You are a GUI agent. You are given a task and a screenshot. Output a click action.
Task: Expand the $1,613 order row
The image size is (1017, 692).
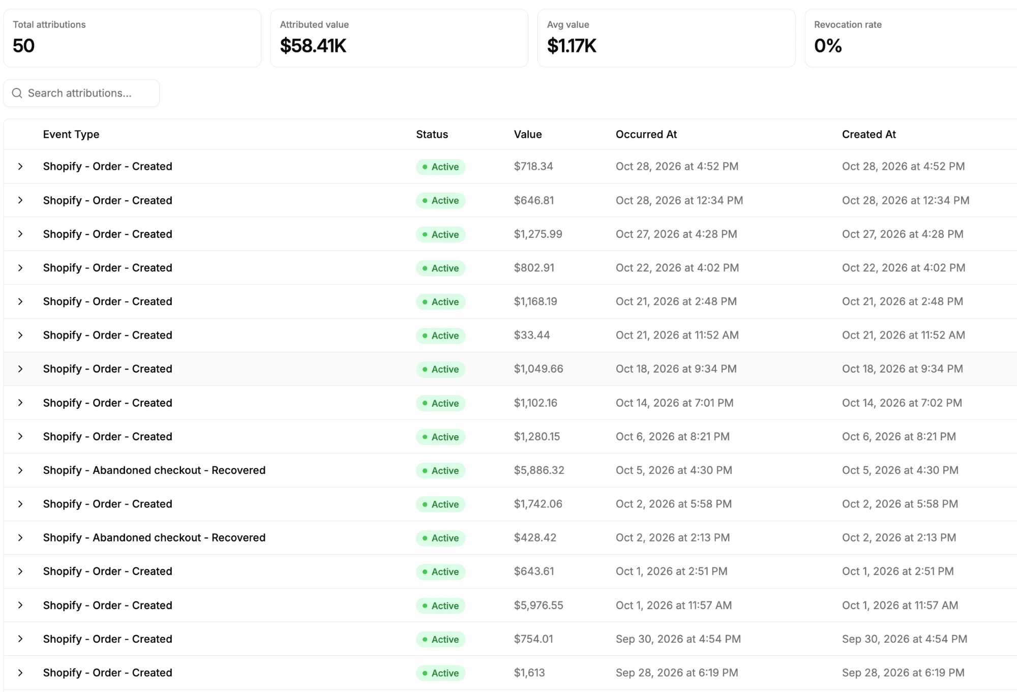pos(20,673)
